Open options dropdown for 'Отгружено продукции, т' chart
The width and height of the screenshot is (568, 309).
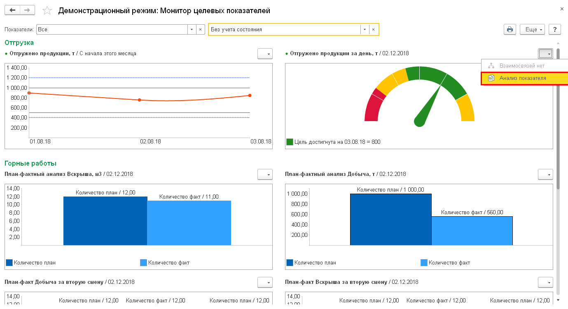click(265, 54)
